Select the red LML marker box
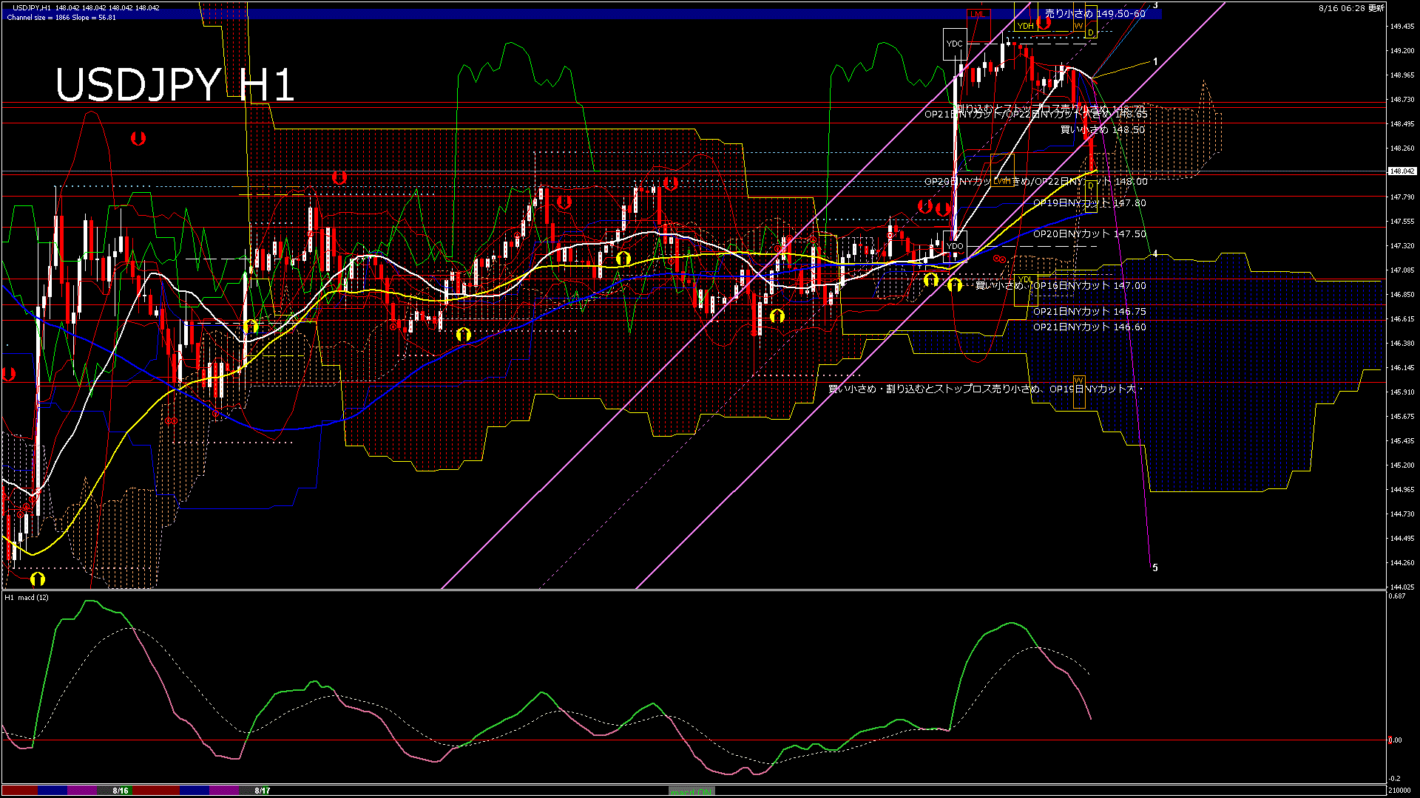This screenshot has width=1420, height=798. tap(978, 14)
